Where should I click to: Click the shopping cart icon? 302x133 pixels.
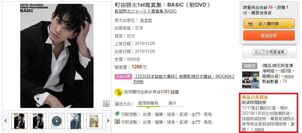250,24
